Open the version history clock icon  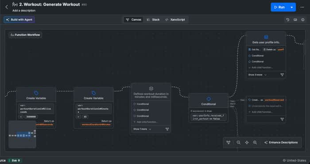click(x=288, y=20)
